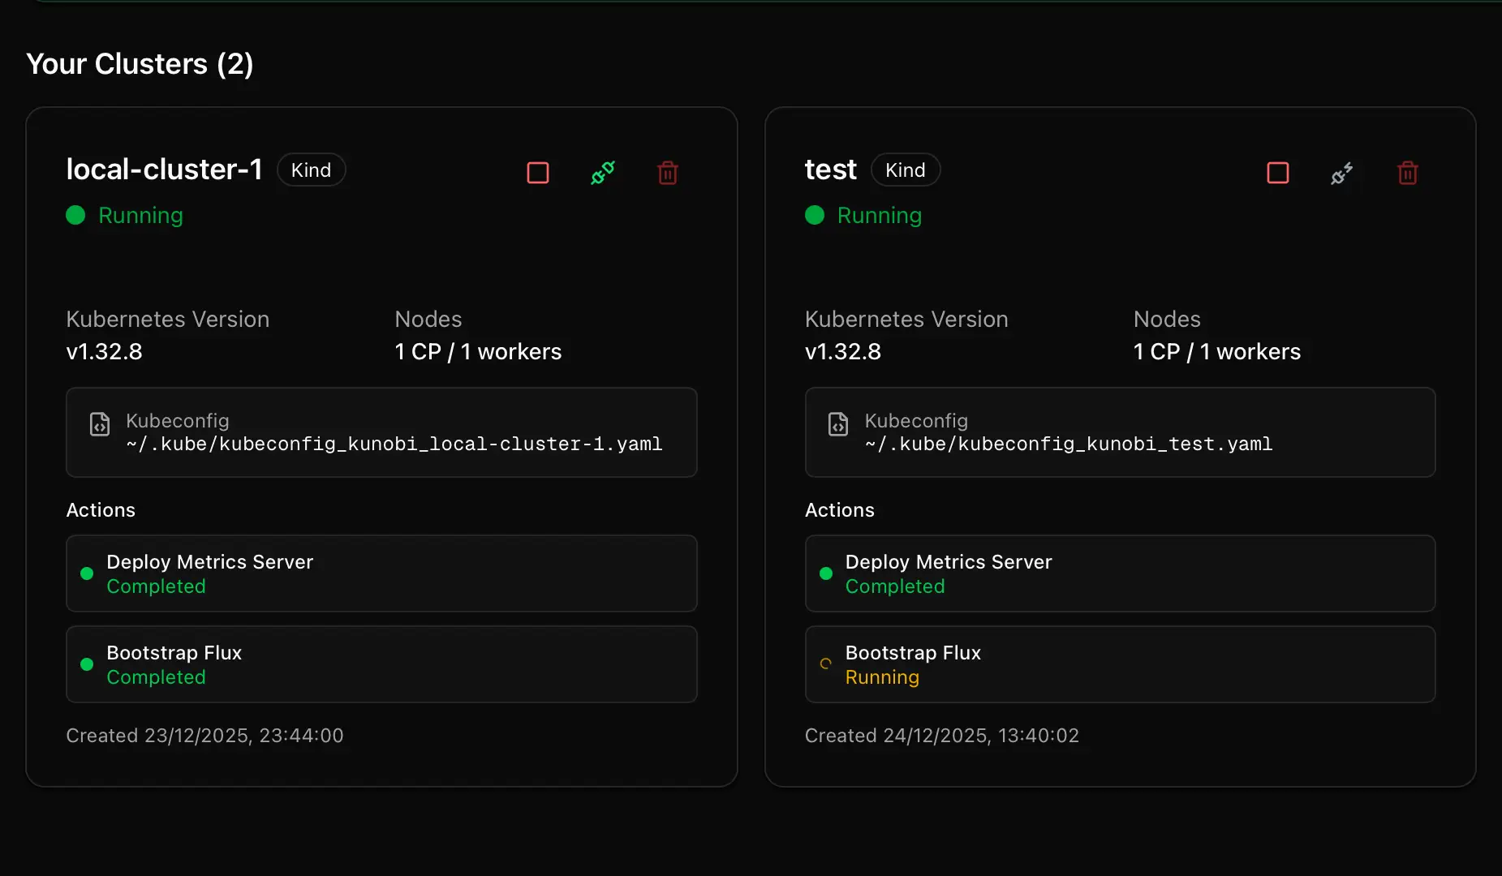Click the kubeconfig file icon on test cluster
The image size is (1502, 876).
838,423
